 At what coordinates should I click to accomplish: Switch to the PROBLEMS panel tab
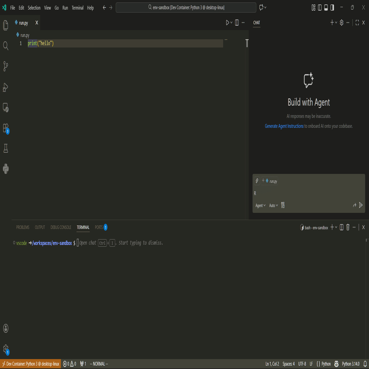click(23, 227)
